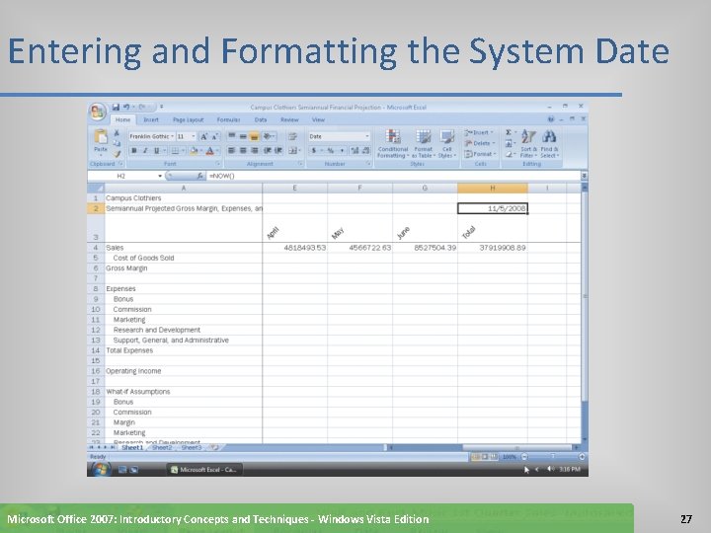Viewport: 711px width, 533px height.
Task: Increase decimal places
Action: pos(355,150)
